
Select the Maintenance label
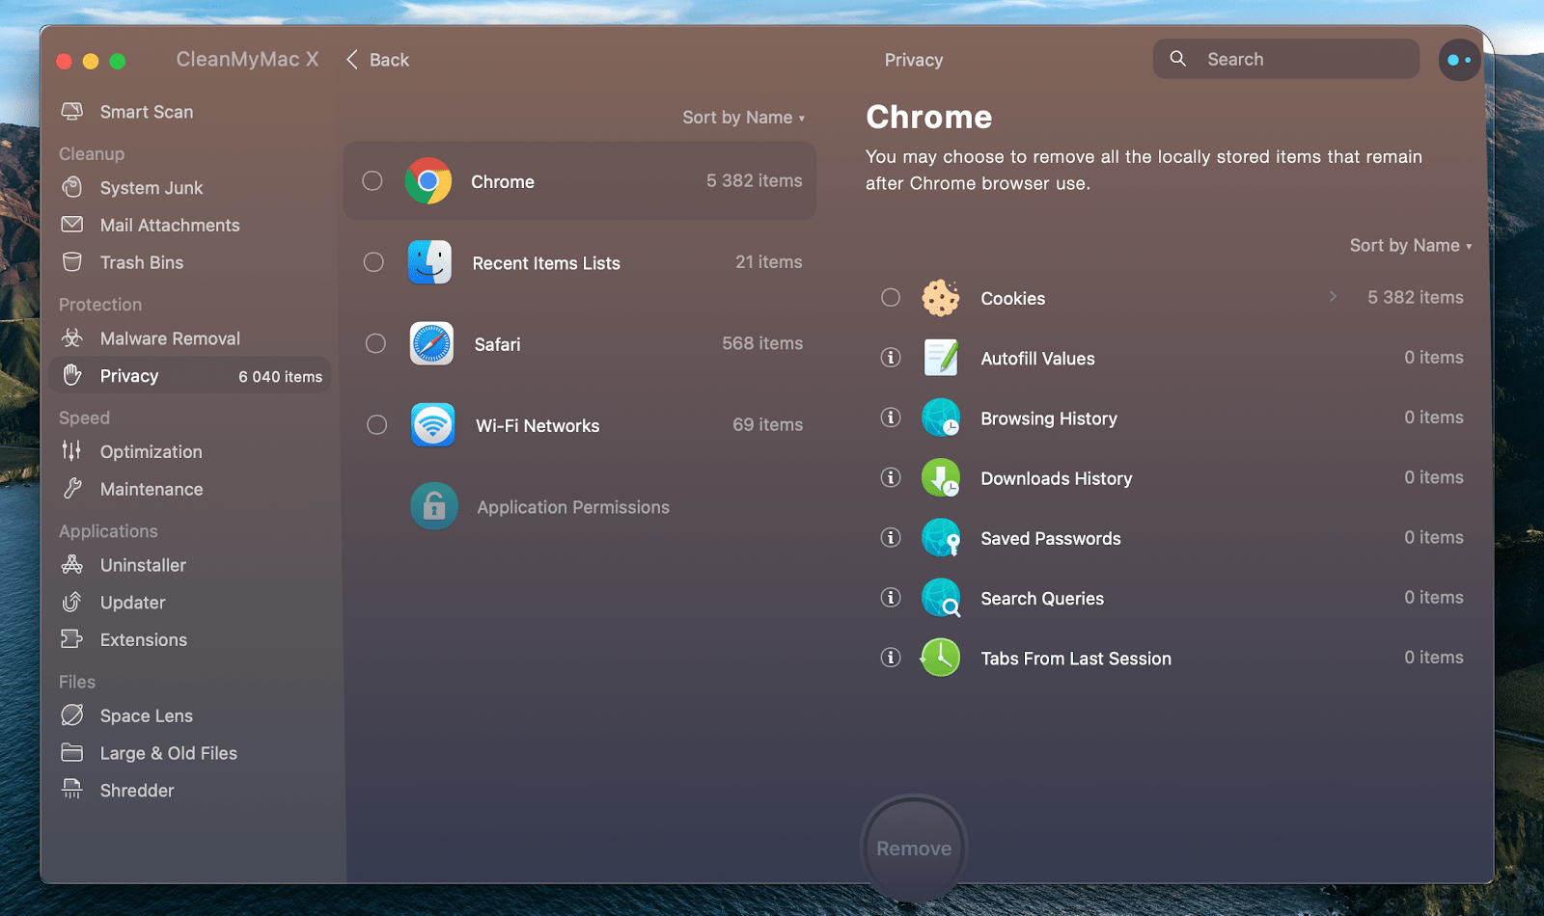[152, 489]
